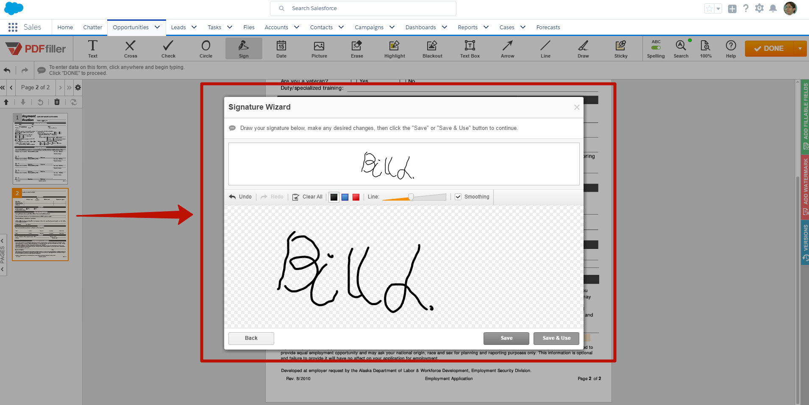809x405 pixels.
Task: Rotate page using the rotate icon
Action: [x=40, y=102]
